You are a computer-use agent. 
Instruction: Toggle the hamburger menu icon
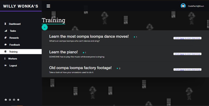48,6
